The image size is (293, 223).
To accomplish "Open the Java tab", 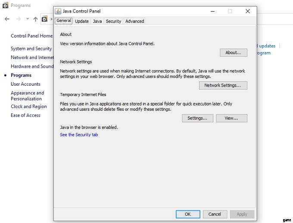I will 97,21.
